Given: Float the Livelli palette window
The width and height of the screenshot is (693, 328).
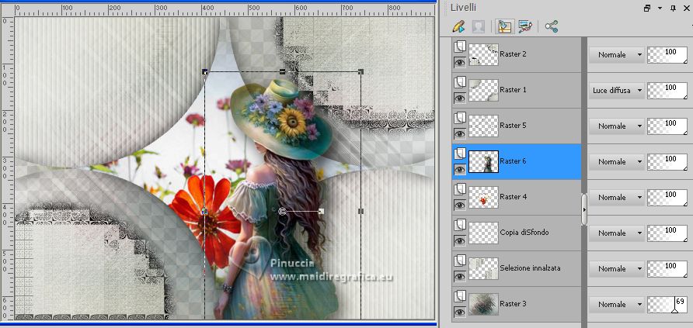Looking at the screenshot, I should (x=647, y=8).
